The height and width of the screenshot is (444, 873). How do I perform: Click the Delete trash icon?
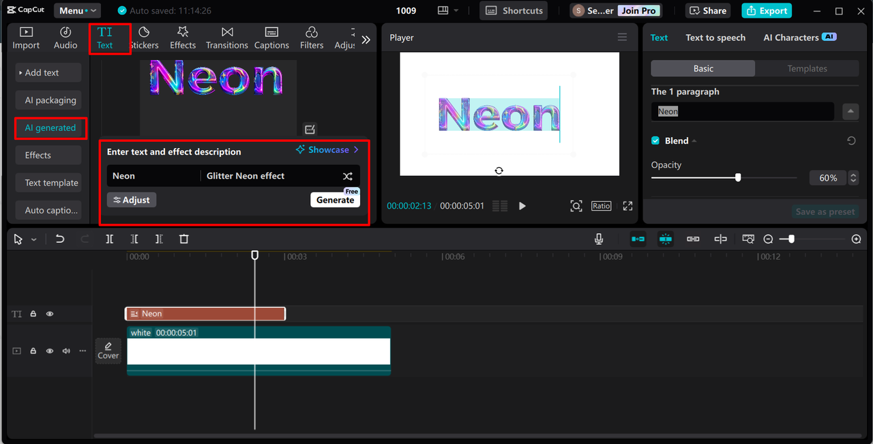click(x=183, y=239)
